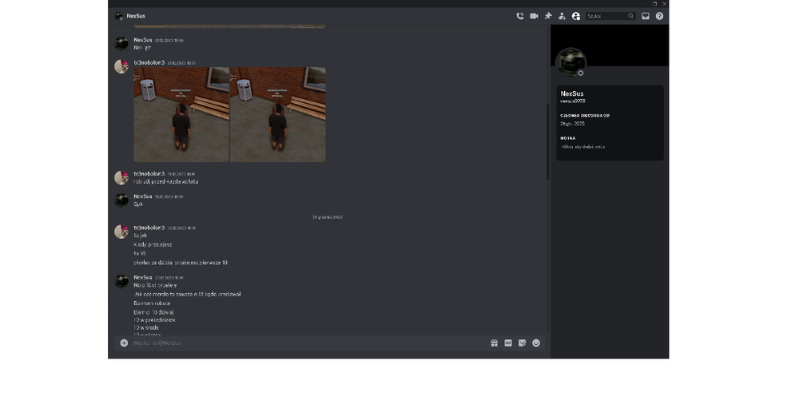Click tr3nobolon3 avatar beside 'to jak' message

(x=121, y=232)
